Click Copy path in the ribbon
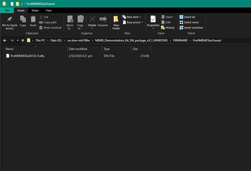 point(48,22)
